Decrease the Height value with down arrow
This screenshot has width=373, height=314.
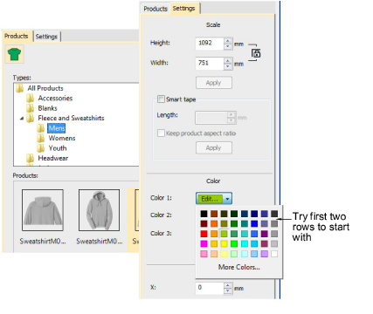[x=228, y=47]
